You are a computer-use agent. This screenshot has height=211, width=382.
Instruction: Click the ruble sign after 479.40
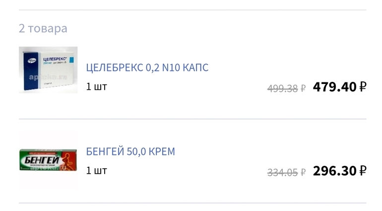(x=363, y=87)
